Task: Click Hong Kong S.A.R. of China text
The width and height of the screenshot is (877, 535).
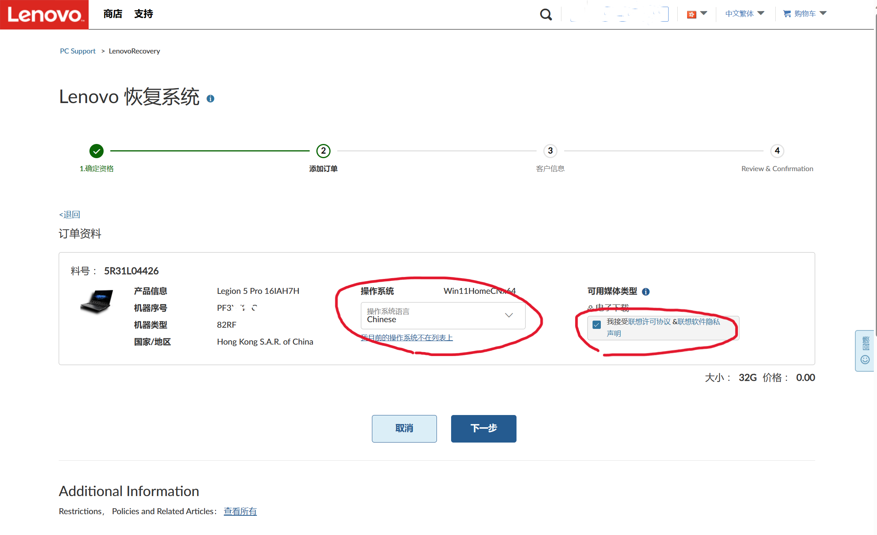Action: (265, 342)
